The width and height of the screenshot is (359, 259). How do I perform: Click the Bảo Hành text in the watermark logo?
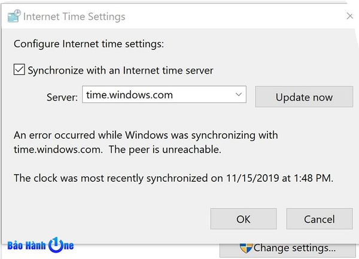27,246
